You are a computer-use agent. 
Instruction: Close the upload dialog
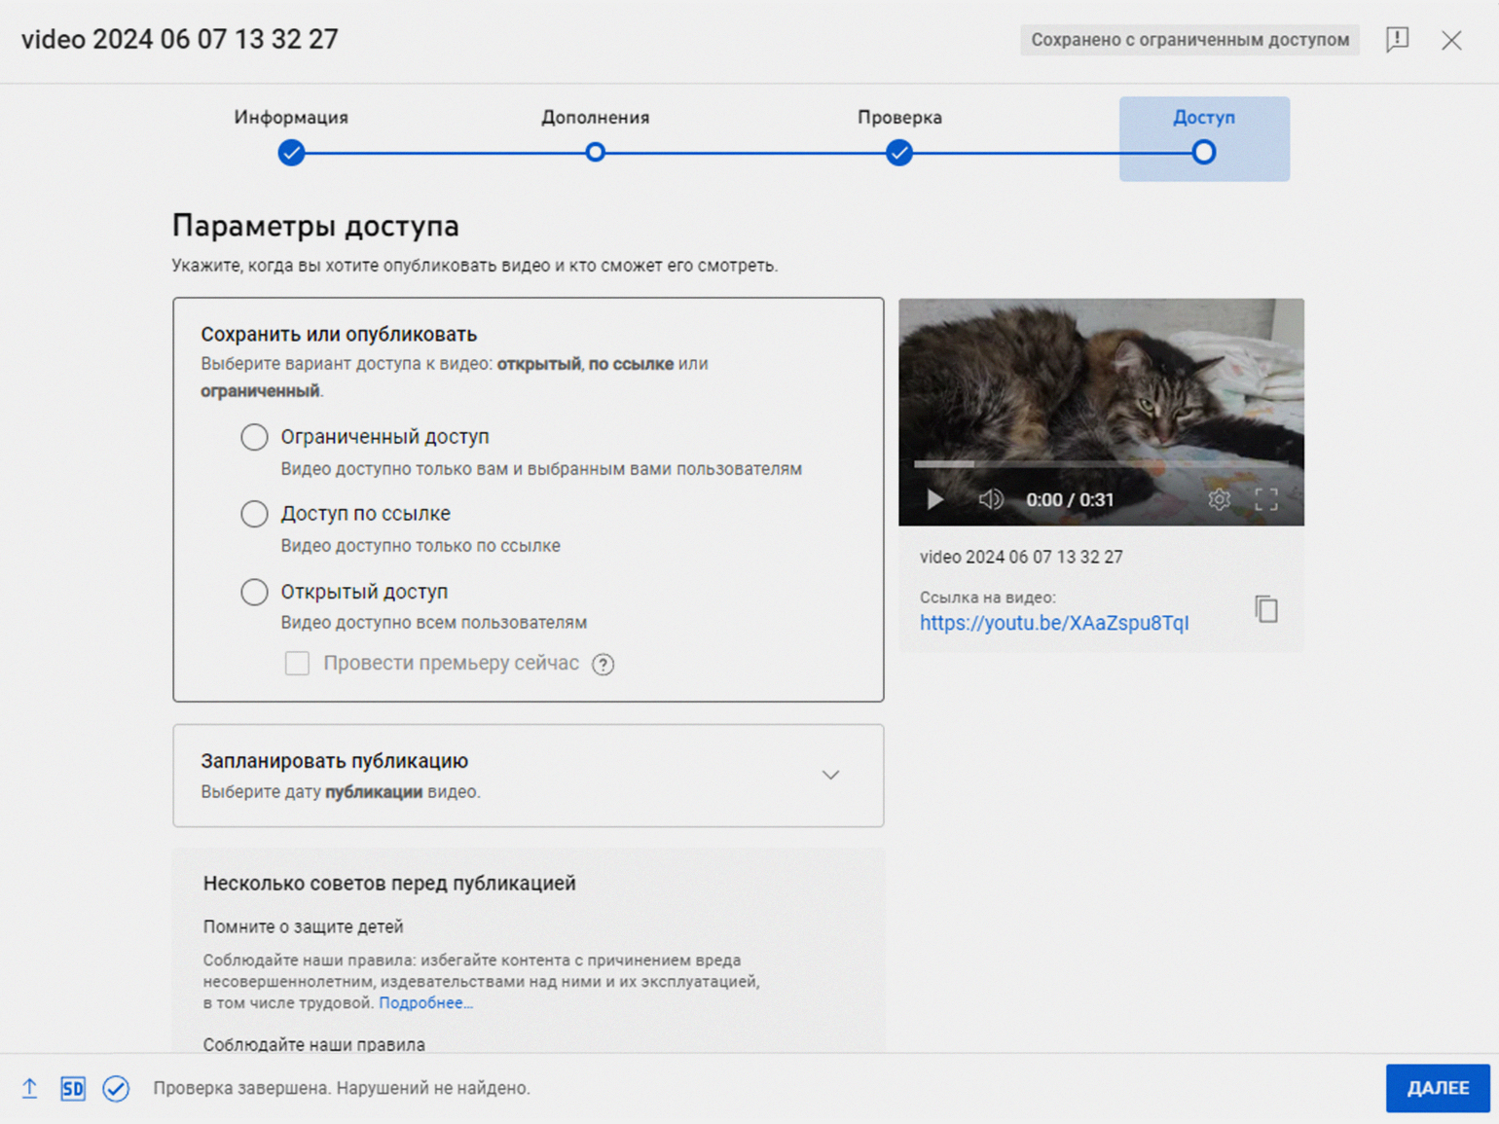click(x=1451, y=40)
